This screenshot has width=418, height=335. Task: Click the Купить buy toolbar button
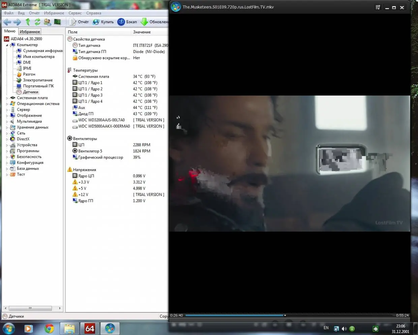pyautogui.click(x=103, y=22)
